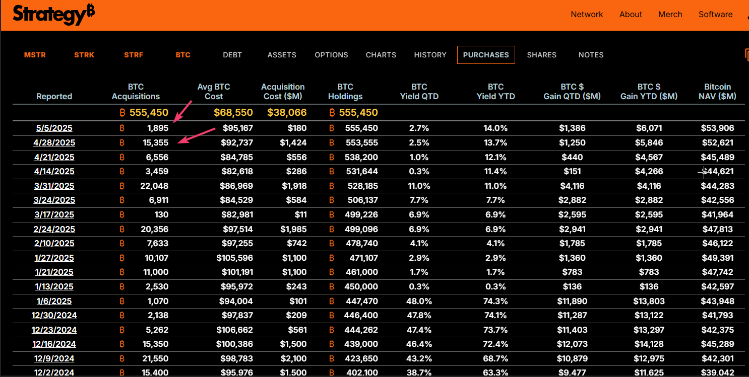Open the 5/5/2025 purchase details link

54,128
